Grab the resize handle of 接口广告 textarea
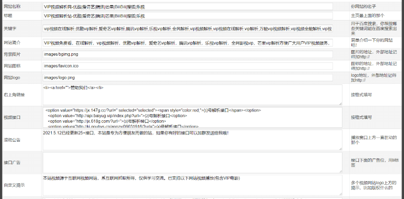The width and height of the screenshot is (404, 199). click(340, 171)
